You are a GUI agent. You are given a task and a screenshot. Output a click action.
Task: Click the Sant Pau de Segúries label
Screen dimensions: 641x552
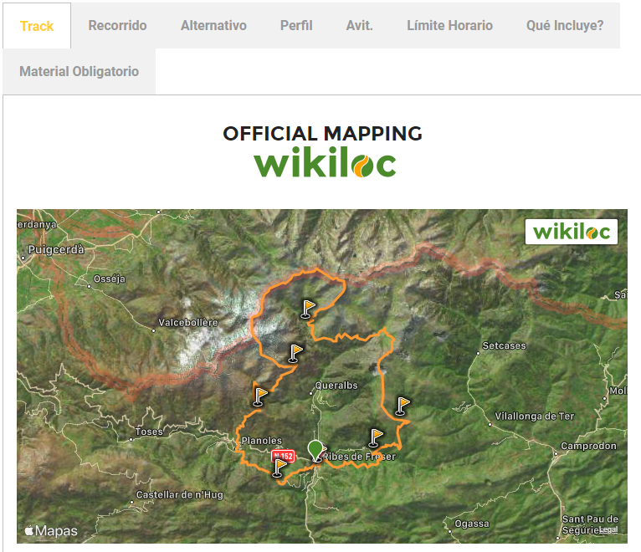click(x=589, y=524)
